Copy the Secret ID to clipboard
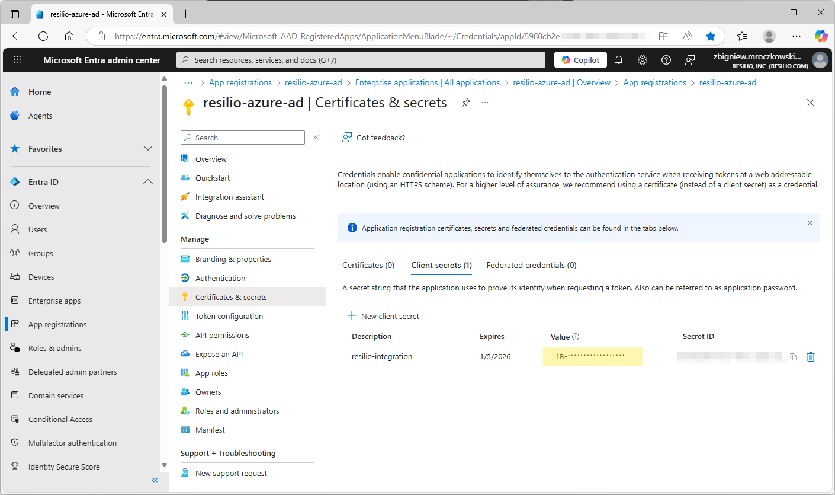 click(x=794, y=356)
